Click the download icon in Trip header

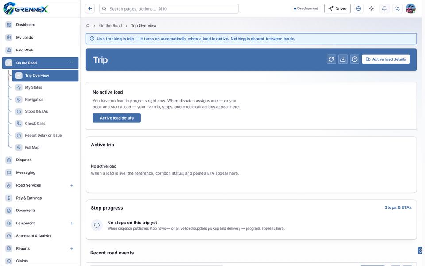coord(343,59)
